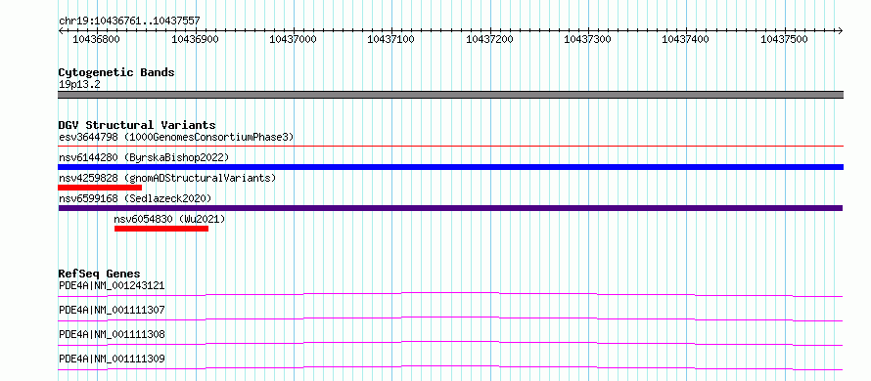Click the red nsv4259828 variant bar
The width and height of the screenshot is (871, 381).
point(100,188)
